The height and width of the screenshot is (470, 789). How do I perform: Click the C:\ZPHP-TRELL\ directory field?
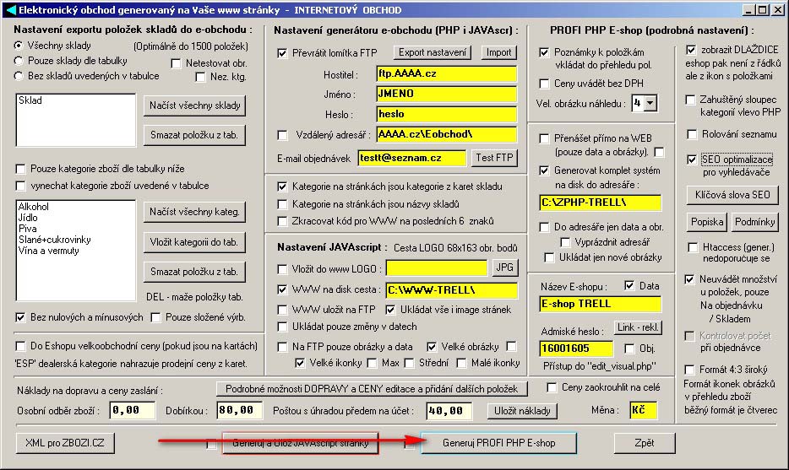click(600, 203)
